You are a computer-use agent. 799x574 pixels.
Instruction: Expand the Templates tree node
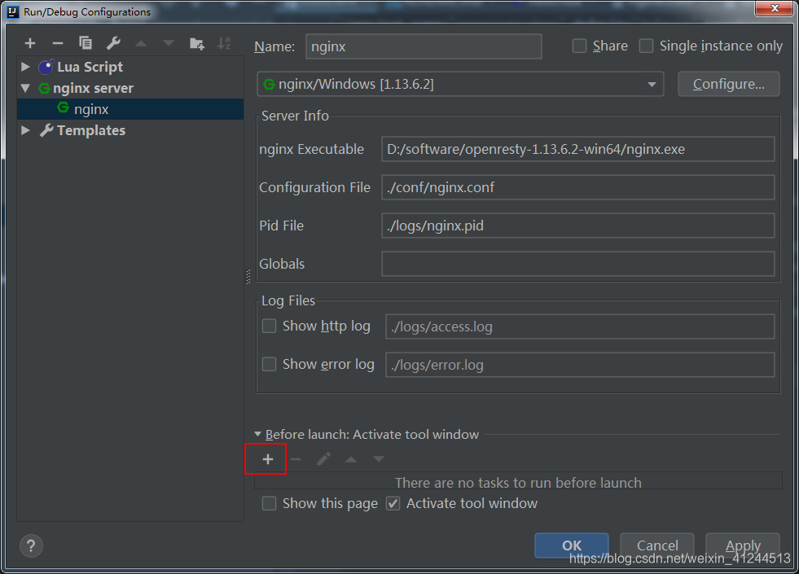[25, 130]
